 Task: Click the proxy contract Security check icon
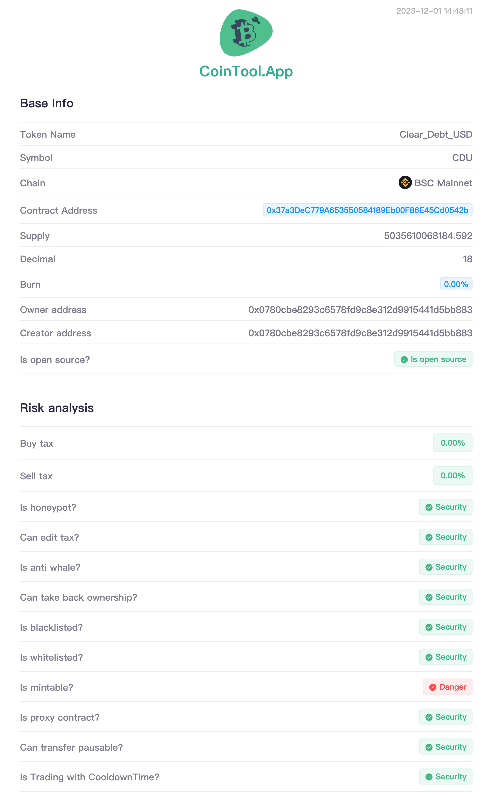pos(429,717)
